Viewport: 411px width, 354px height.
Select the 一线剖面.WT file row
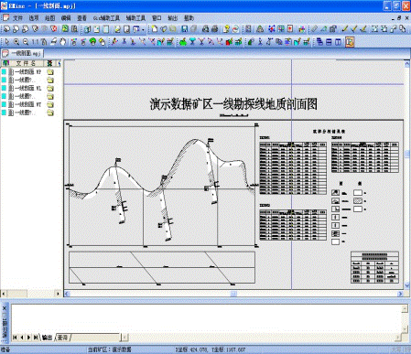tap(27, 104)
